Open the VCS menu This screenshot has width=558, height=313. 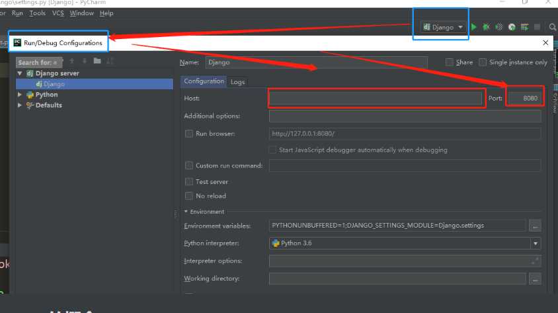[x=58, y=13]
